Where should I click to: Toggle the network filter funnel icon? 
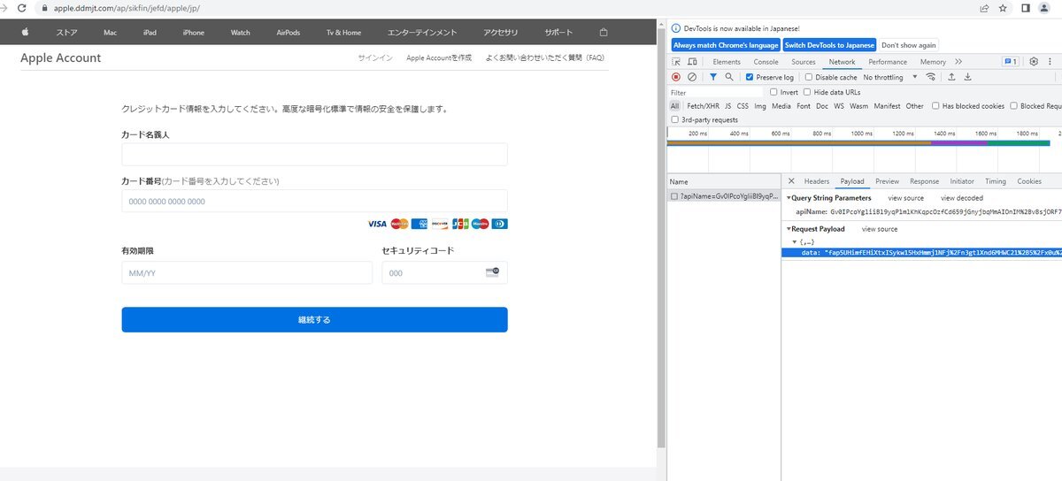[x=713, y=77]
